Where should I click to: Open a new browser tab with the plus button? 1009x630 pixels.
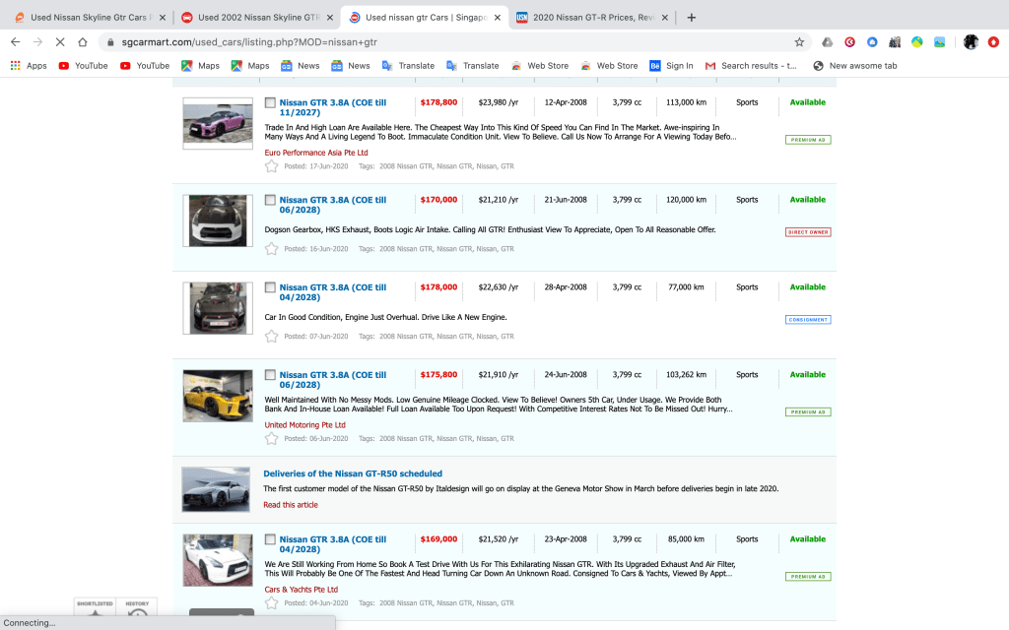click(x=692, y=18)
